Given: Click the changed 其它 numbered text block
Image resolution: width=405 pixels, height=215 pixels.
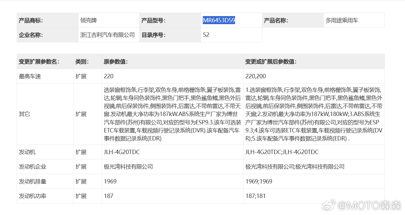Looking at the screenshot, I should [314, 114].
